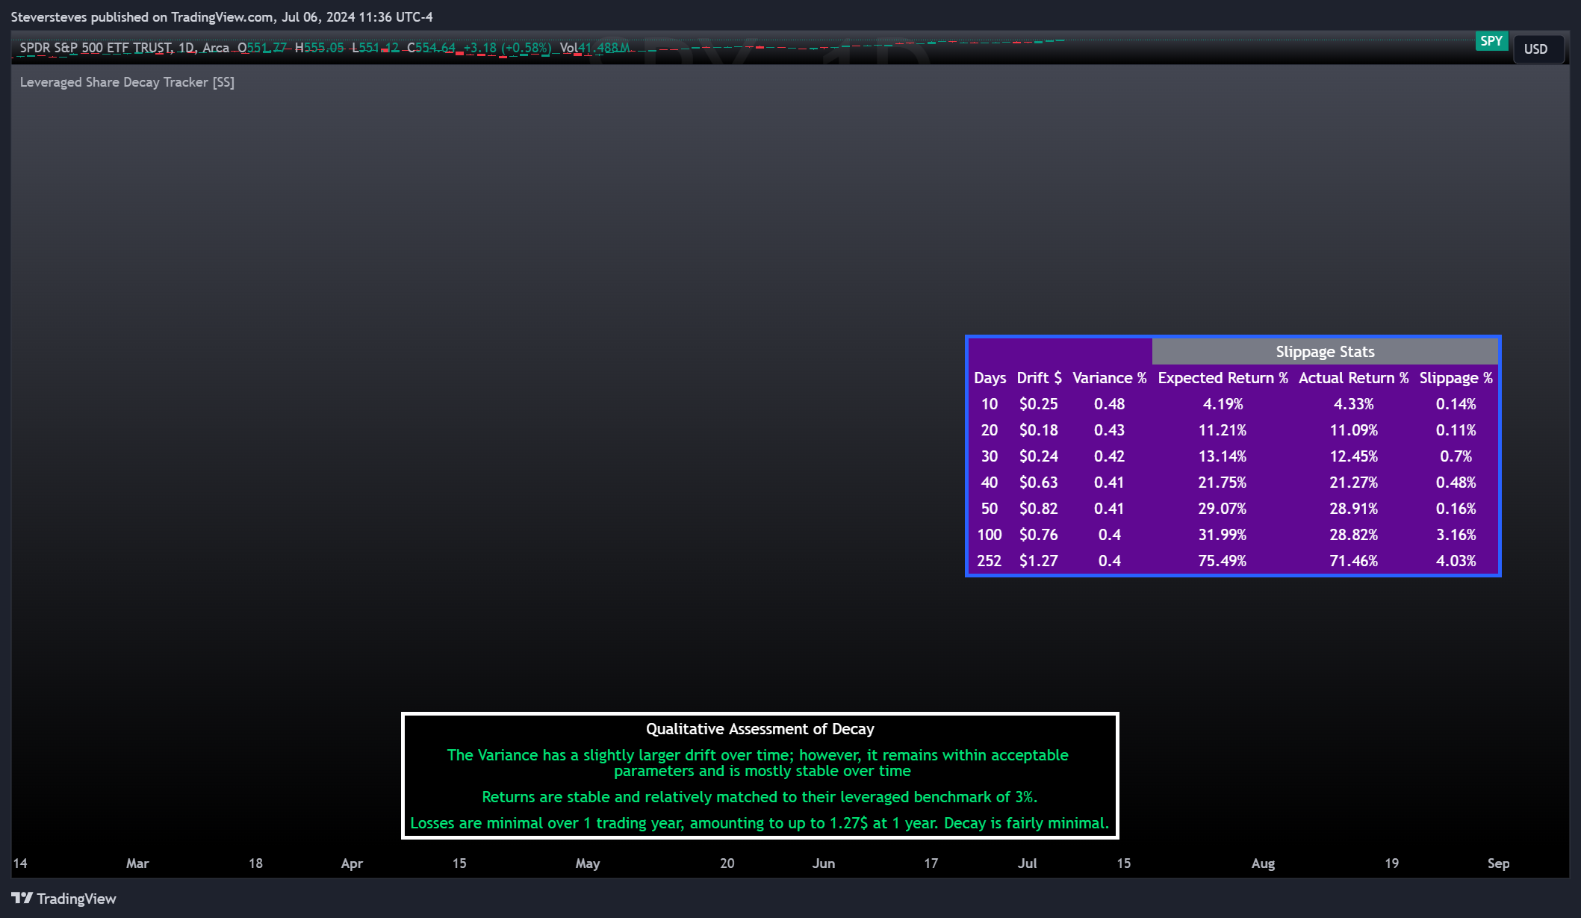Click the Variance drift assessment sentence
This screenshot has height=918, width=1581.
click(758, 763)
